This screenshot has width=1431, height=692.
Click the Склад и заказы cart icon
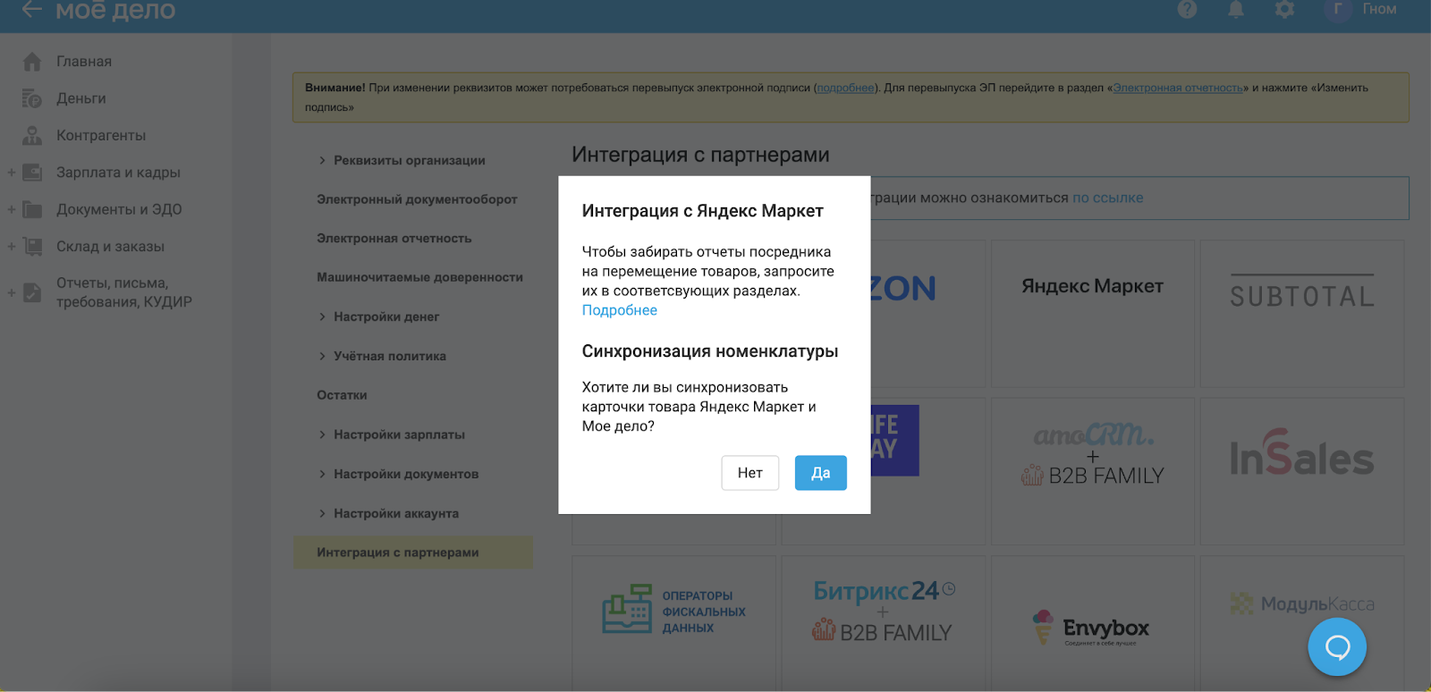click(32, 247)
